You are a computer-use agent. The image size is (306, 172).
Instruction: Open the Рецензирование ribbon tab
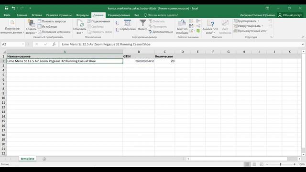pos(119,15)
